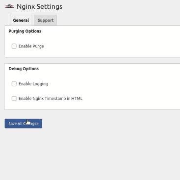Click the 'Enable Purge' label text

pyautogui.click(x=31, y=46)
